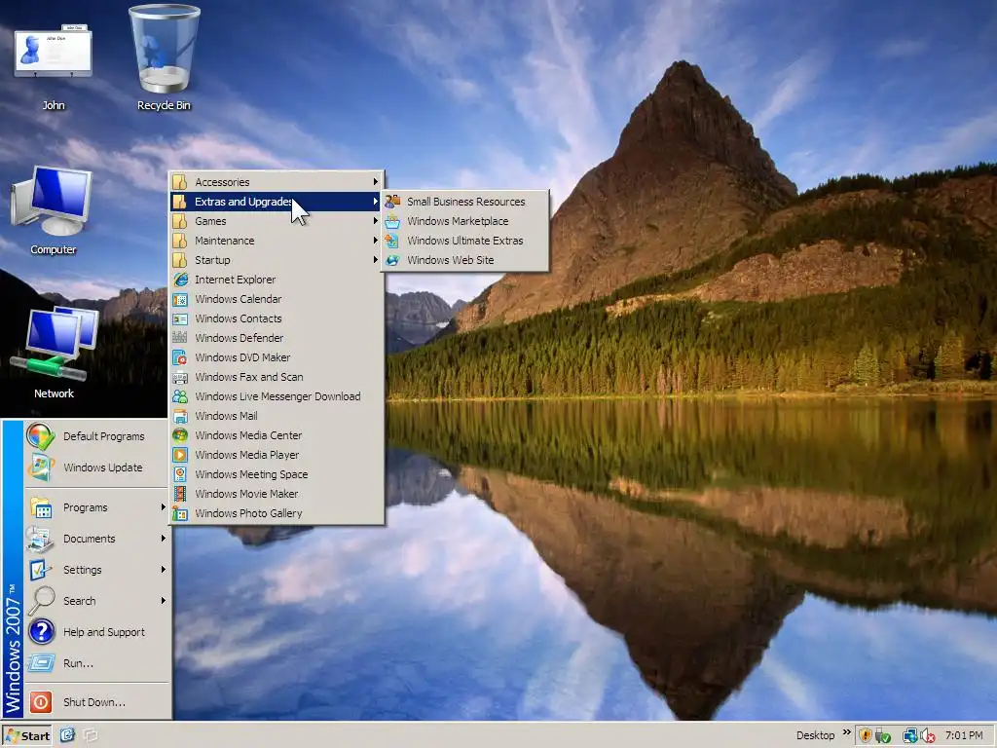Expand the Maintenance submenu
Screen dimensions: 997x748
coord(277,241)
